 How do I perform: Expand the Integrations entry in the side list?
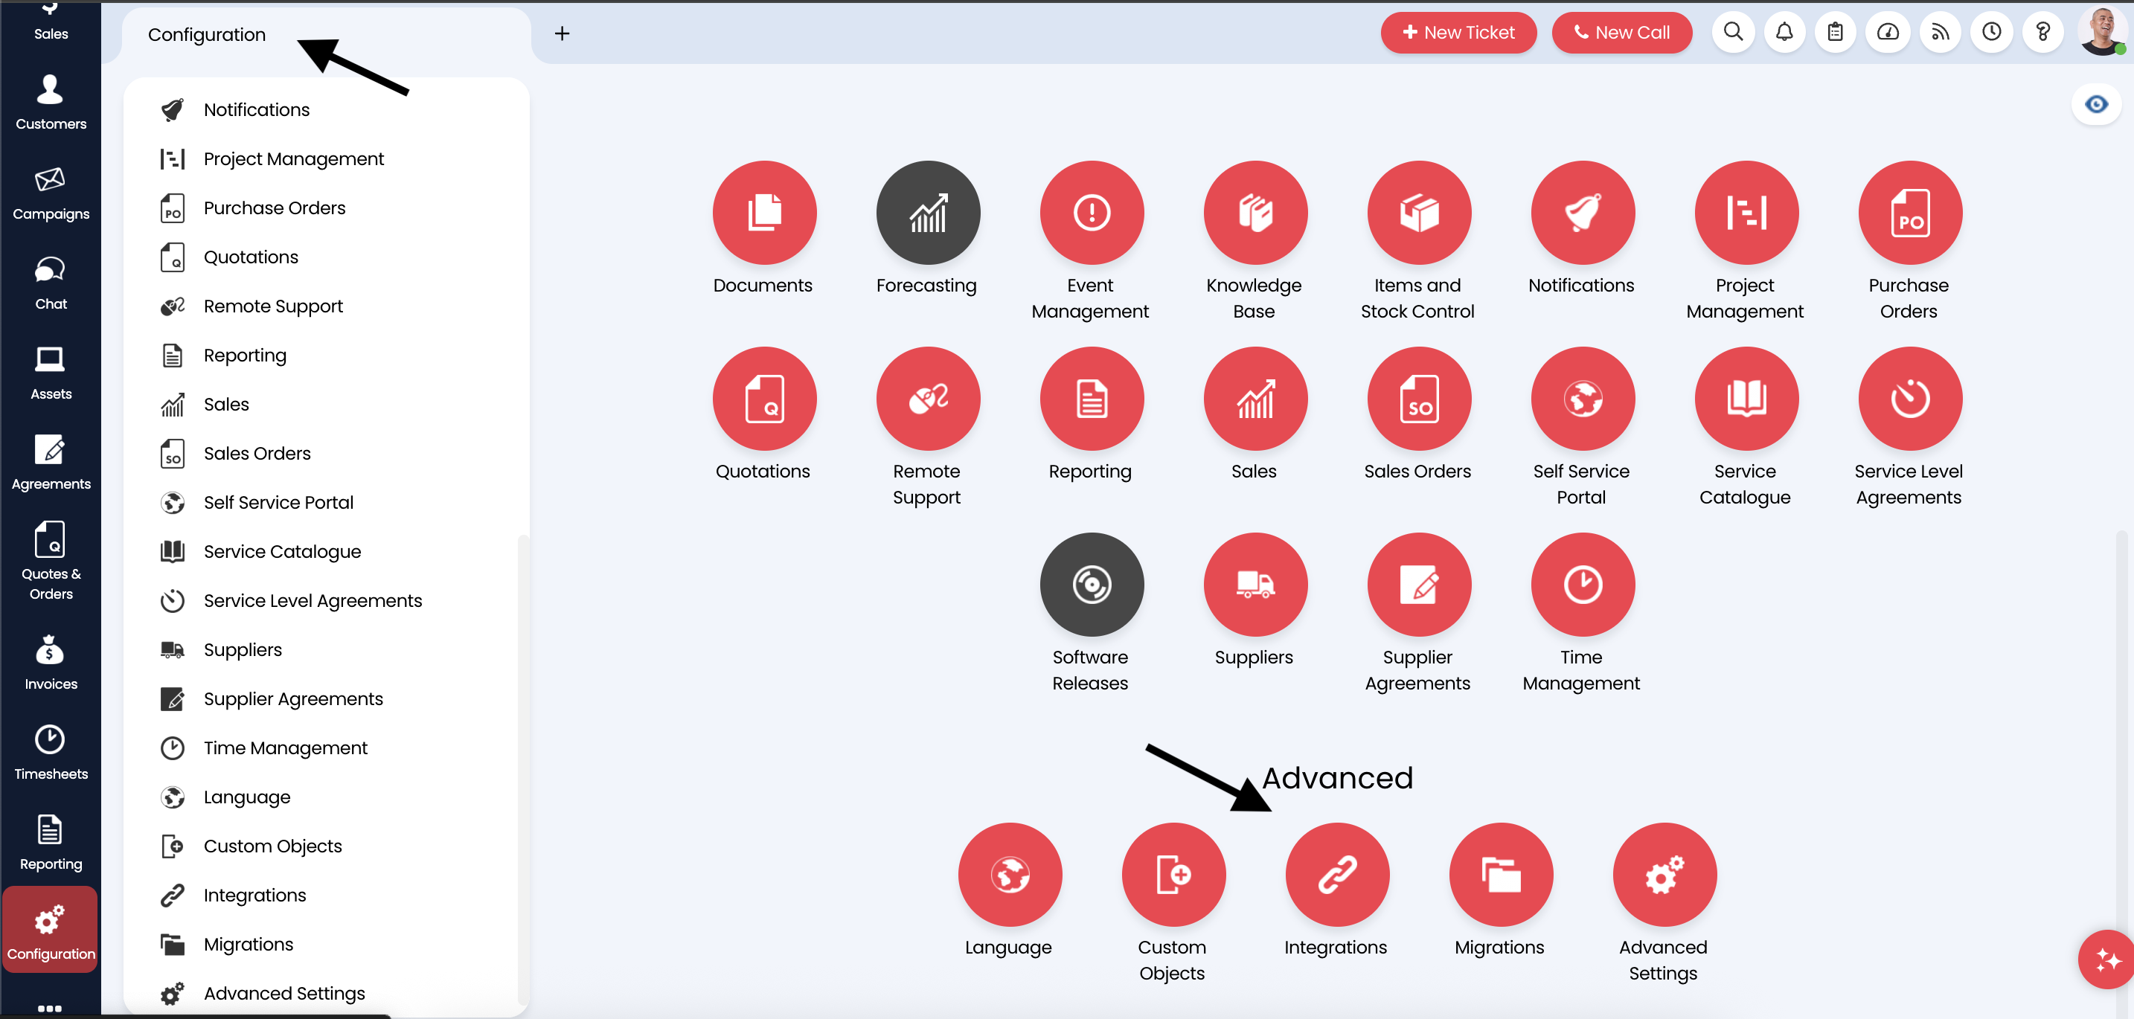[254, 895]
